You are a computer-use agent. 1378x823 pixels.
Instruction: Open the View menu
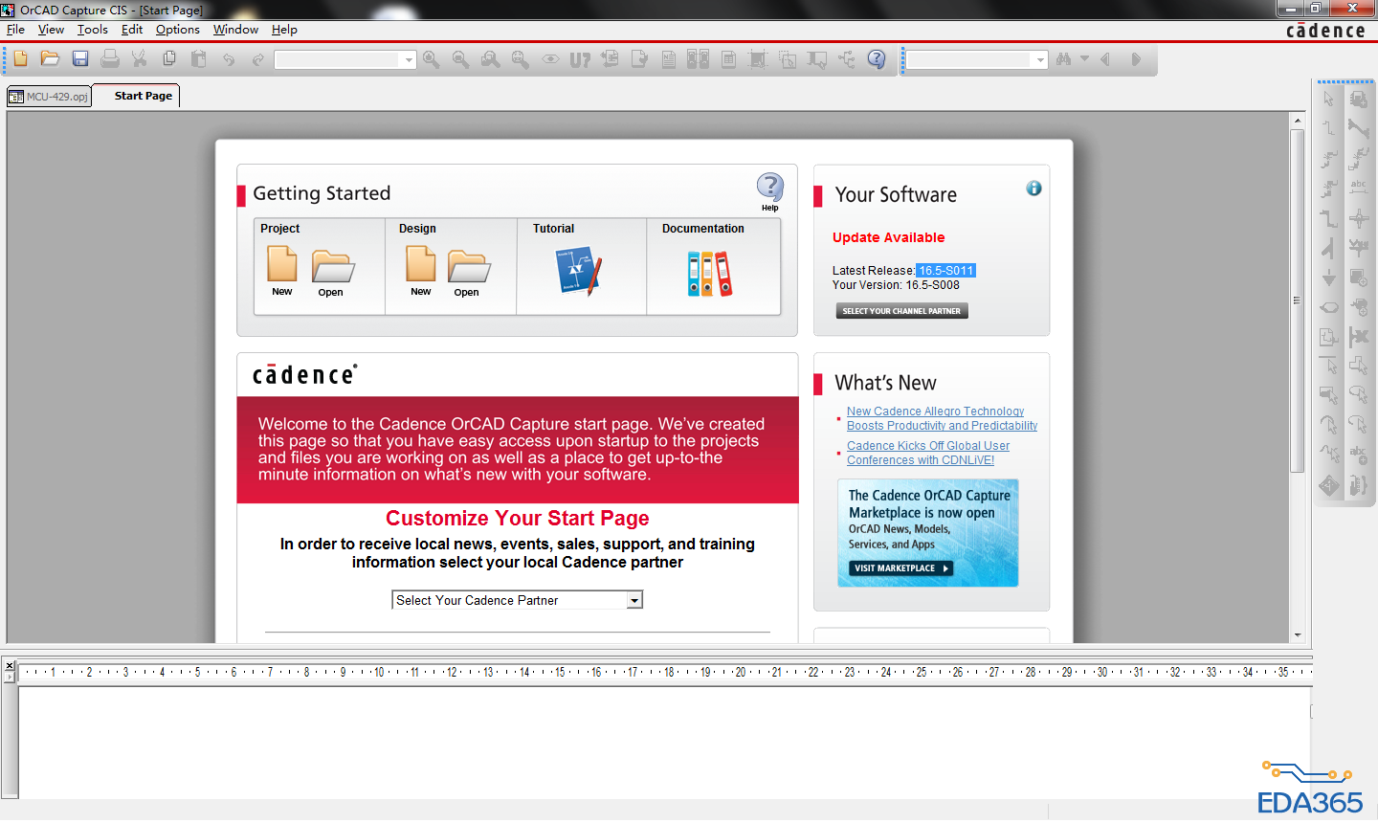pos(51,30)
